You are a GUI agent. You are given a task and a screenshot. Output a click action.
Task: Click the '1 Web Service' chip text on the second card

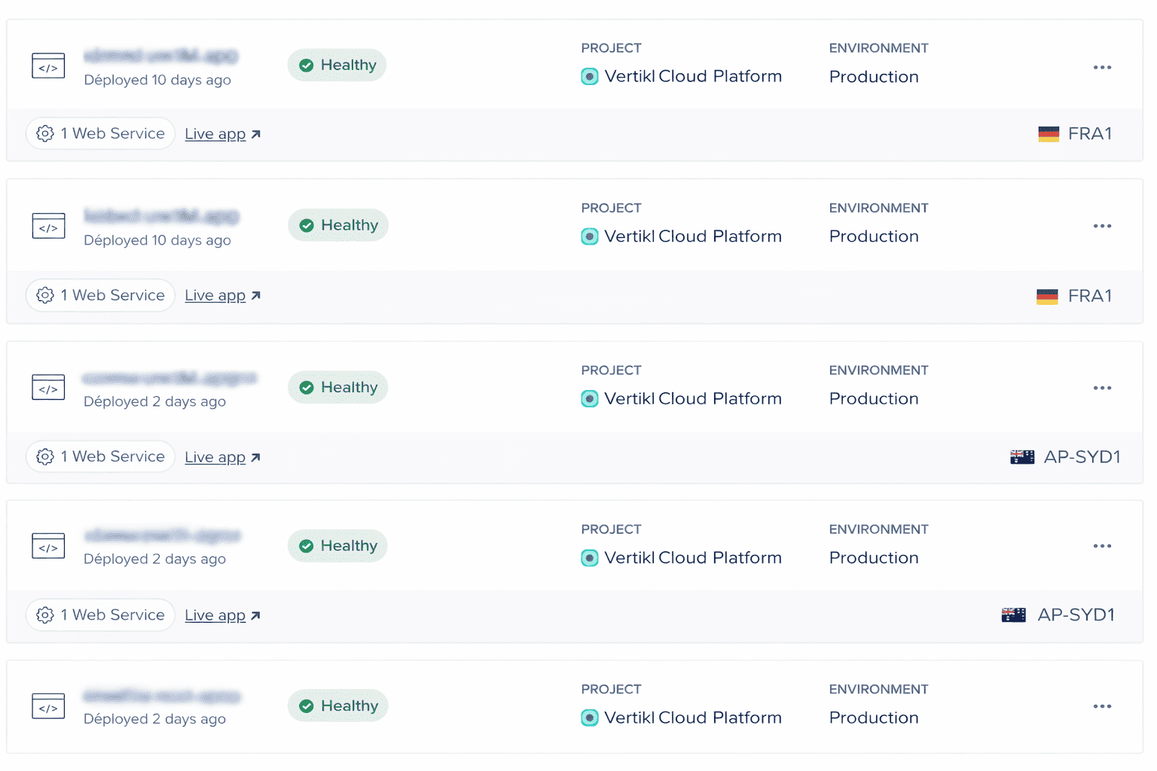[x=113, y=295]
